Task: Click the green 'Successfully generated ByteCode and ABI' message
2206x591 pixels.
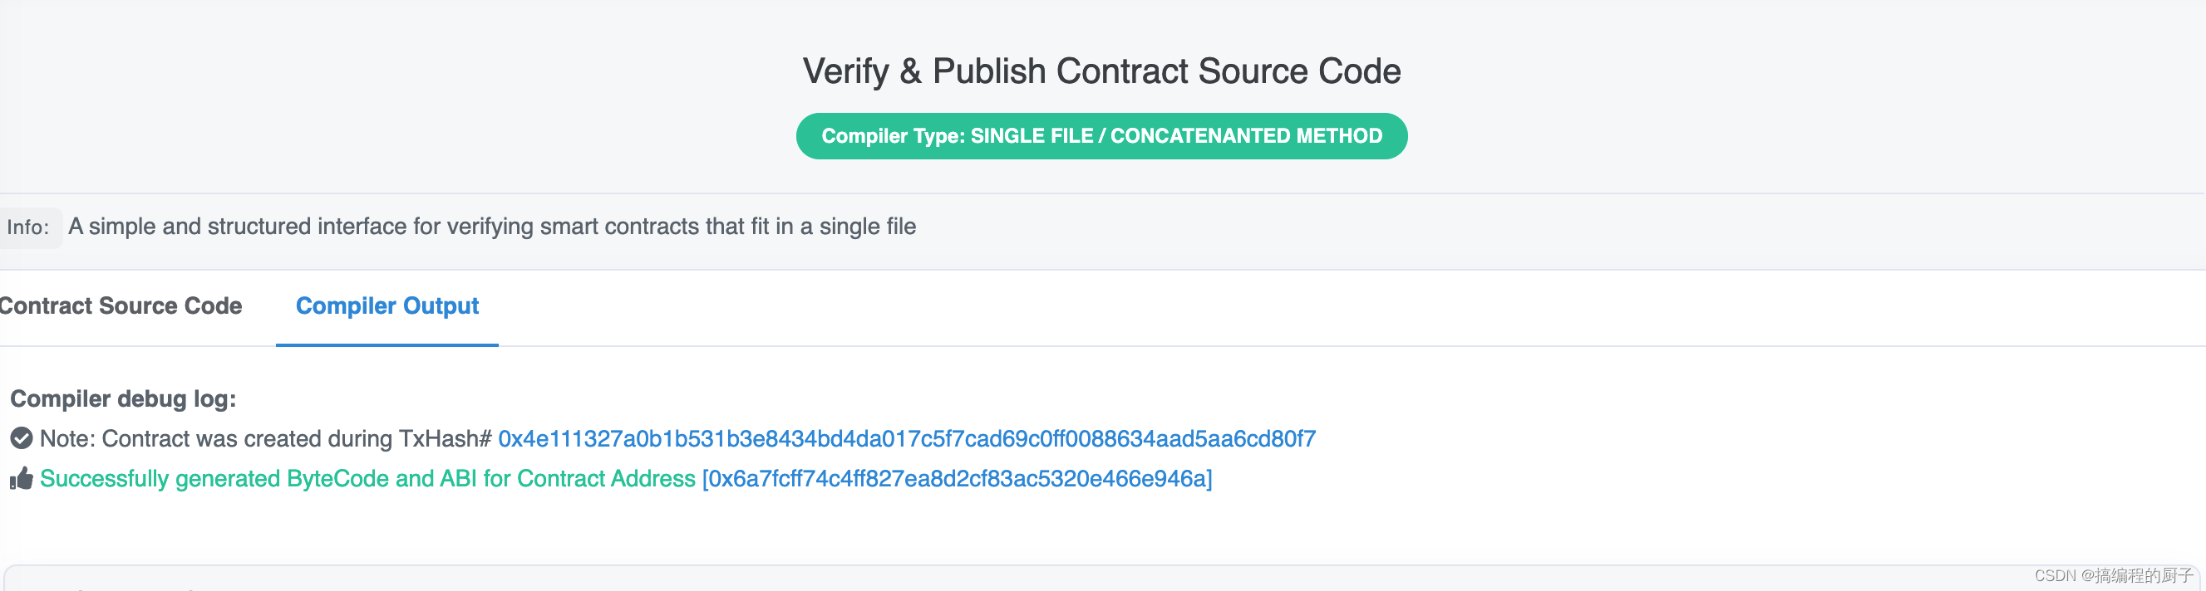Action: click(367, 479)
